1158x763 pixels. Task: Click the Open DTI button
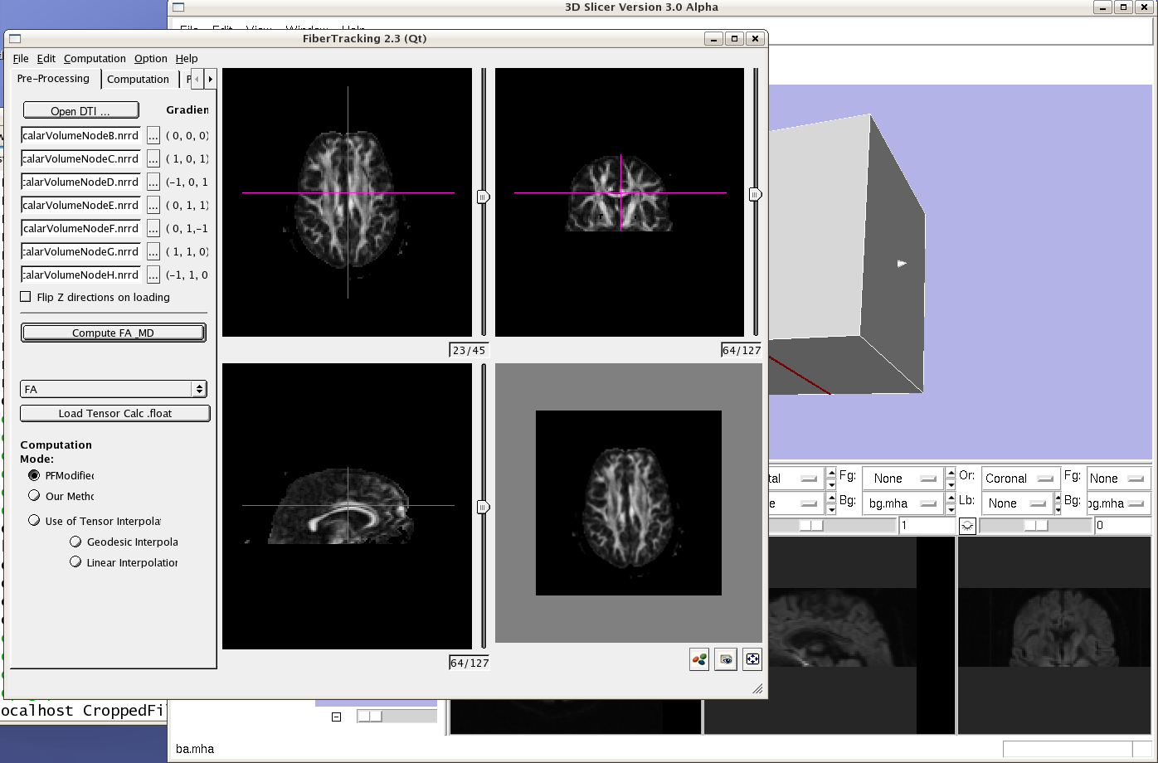tap(80, 111)
